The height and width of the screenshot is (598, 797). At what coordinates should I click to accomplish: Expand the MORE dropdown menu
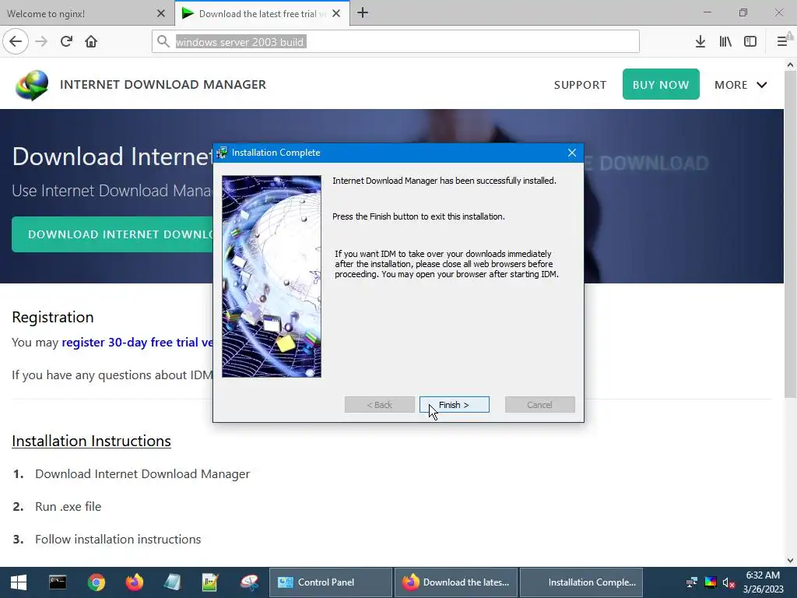(x=741, y=85)
